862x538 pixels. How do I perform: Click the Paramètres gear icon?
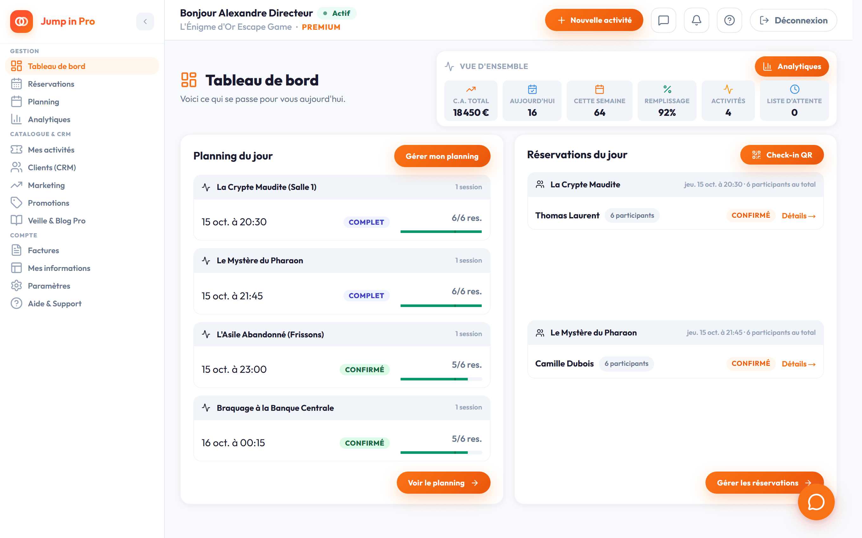(16, 286)
